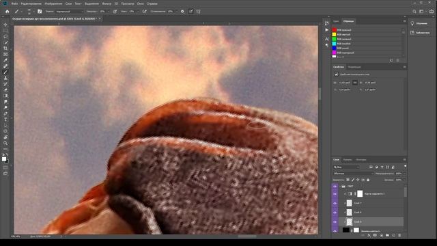Switch to the Коррекция tab
The image size is (437, 246).
(354, 67)
